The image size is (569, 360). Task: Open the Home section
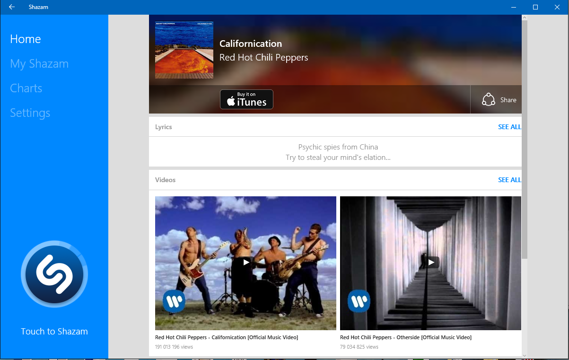pyautogui.click(x=26, y=39)
